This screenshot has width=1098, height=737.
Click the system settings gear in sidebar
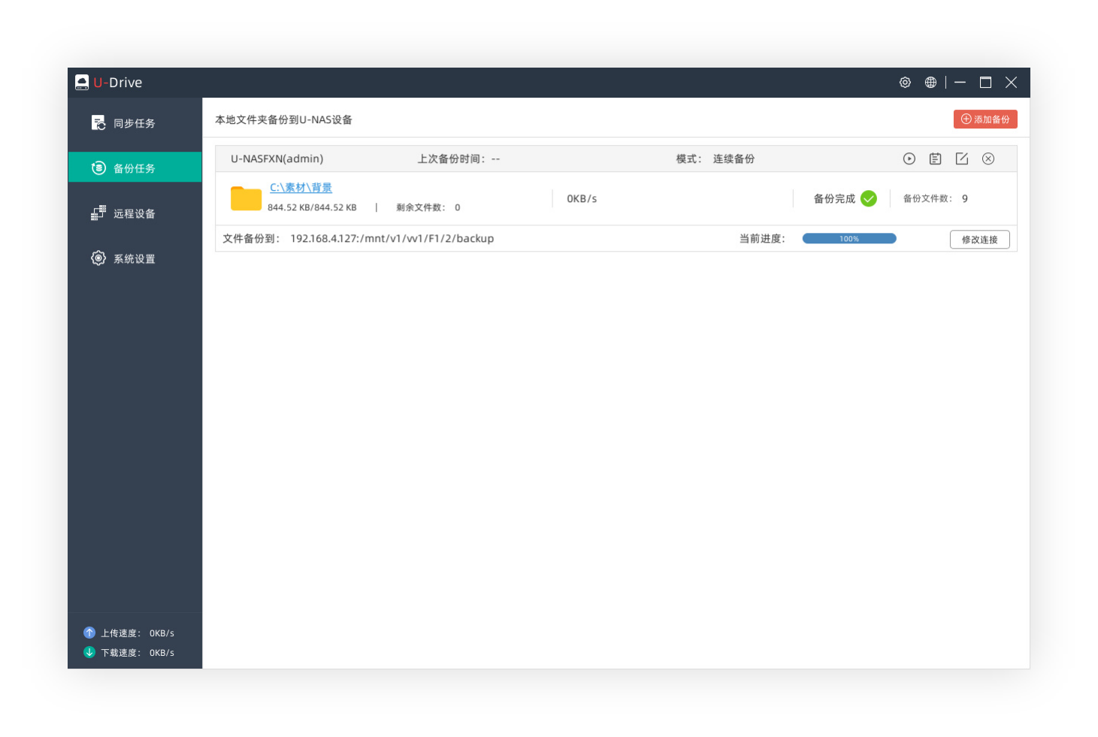[x=98, y=258]
